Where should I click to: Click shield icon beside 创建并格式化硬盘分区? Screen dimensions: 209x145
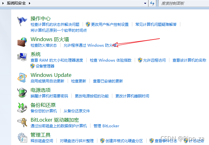102,140
